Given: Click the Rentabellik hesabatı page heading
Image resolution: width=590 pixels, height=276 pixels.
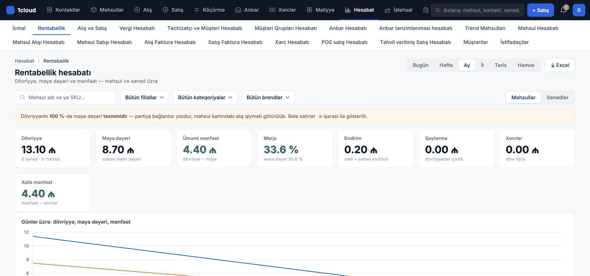Looking at the screenshot, I should click(53, 72).
